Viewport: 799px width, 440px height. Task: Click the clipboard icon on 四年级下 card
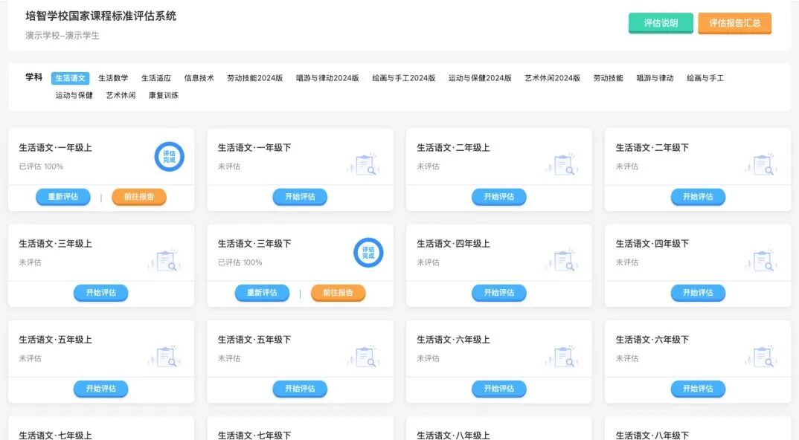[762, 260]
